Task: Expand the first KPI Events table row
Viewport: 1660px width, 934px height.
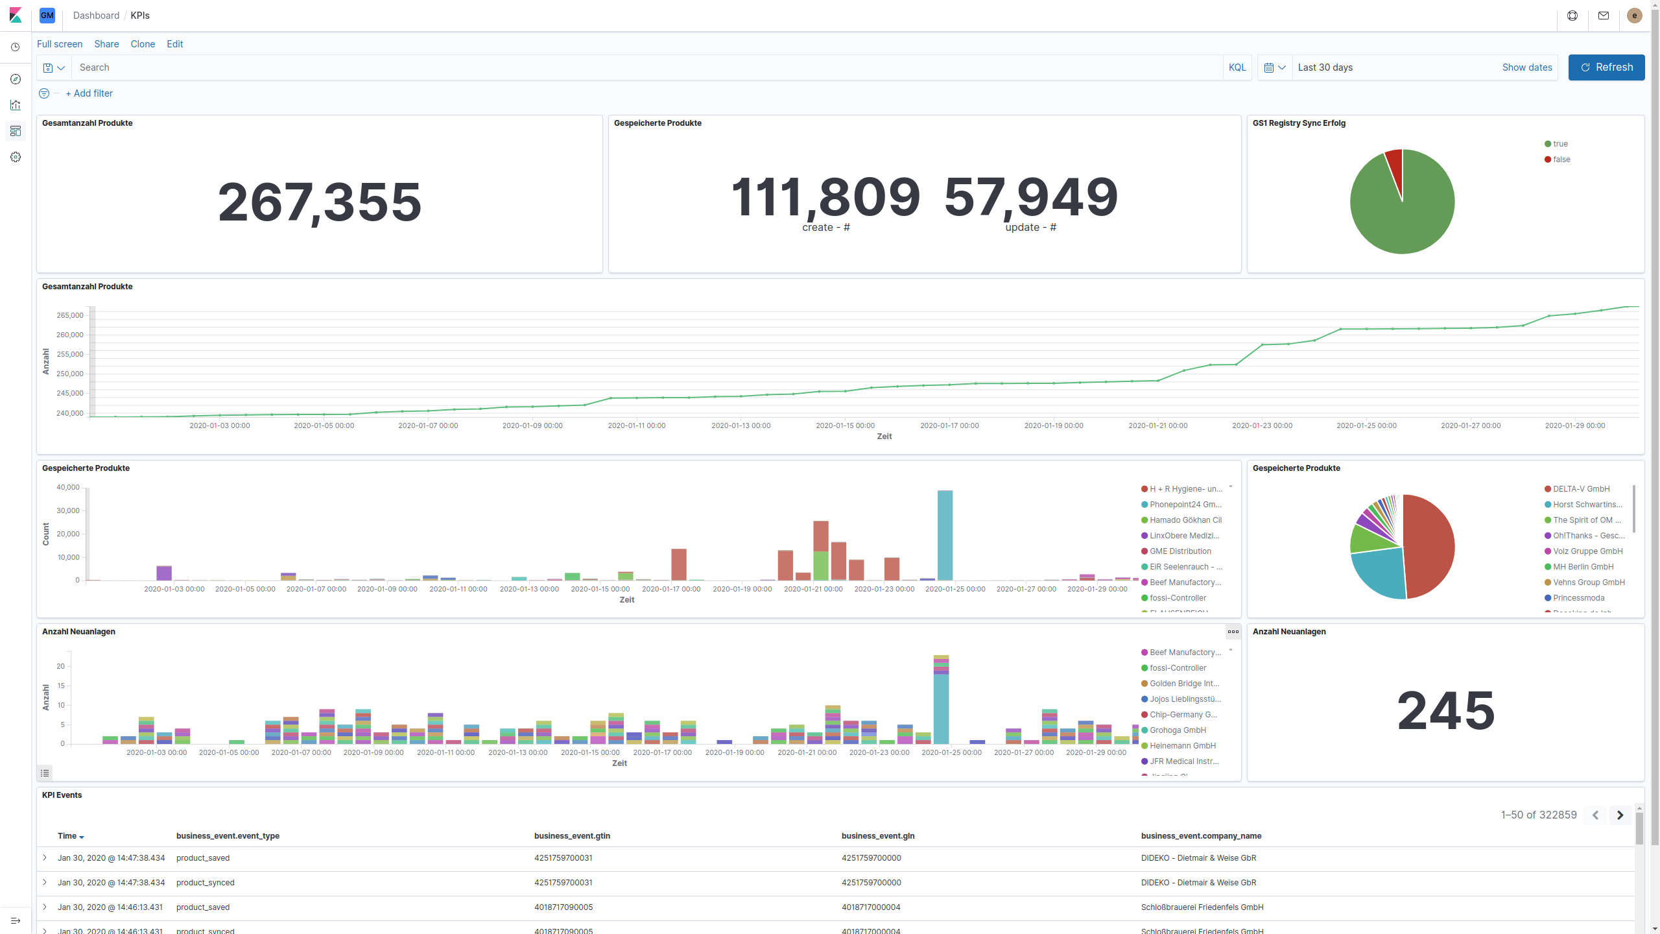Action: 44,857
